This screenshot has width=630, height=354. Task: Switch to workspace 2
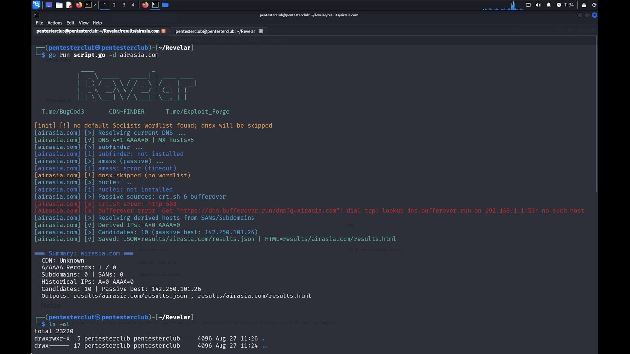(x=114, y=5)
